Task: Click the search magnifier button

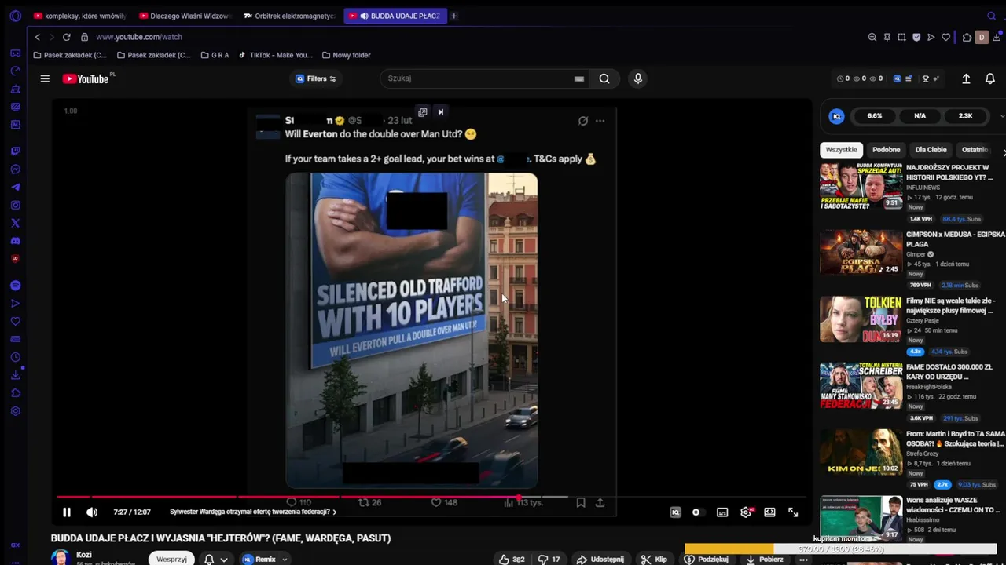Action: tap(604, 78)
